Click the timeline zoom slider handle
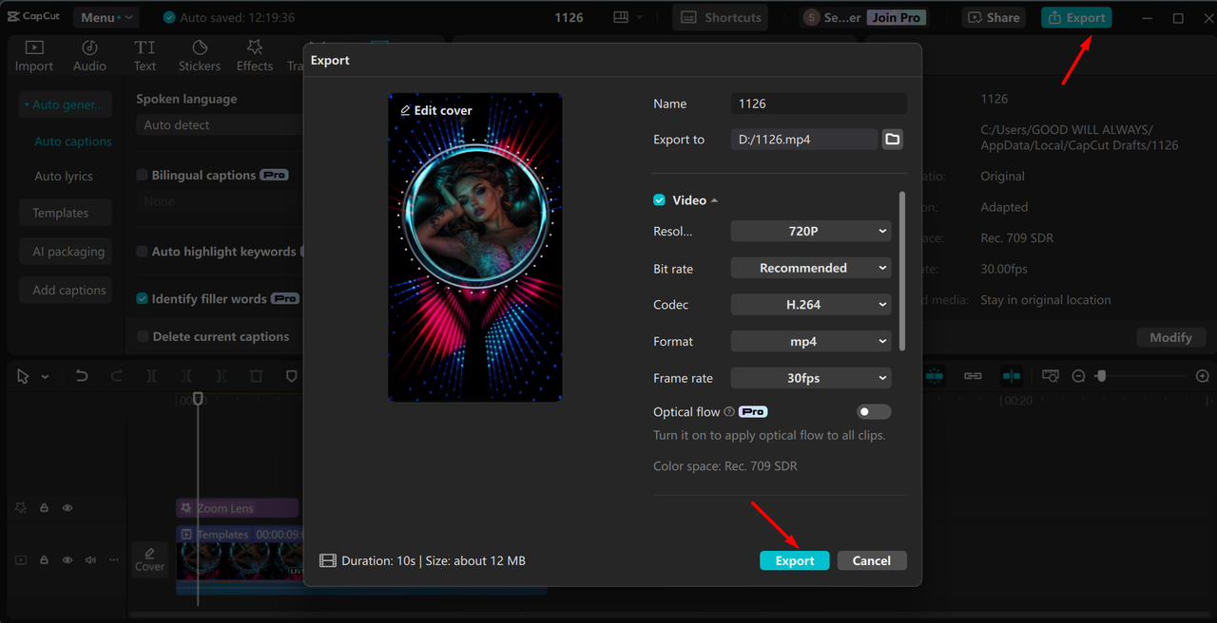 (x=1101, y=376)
